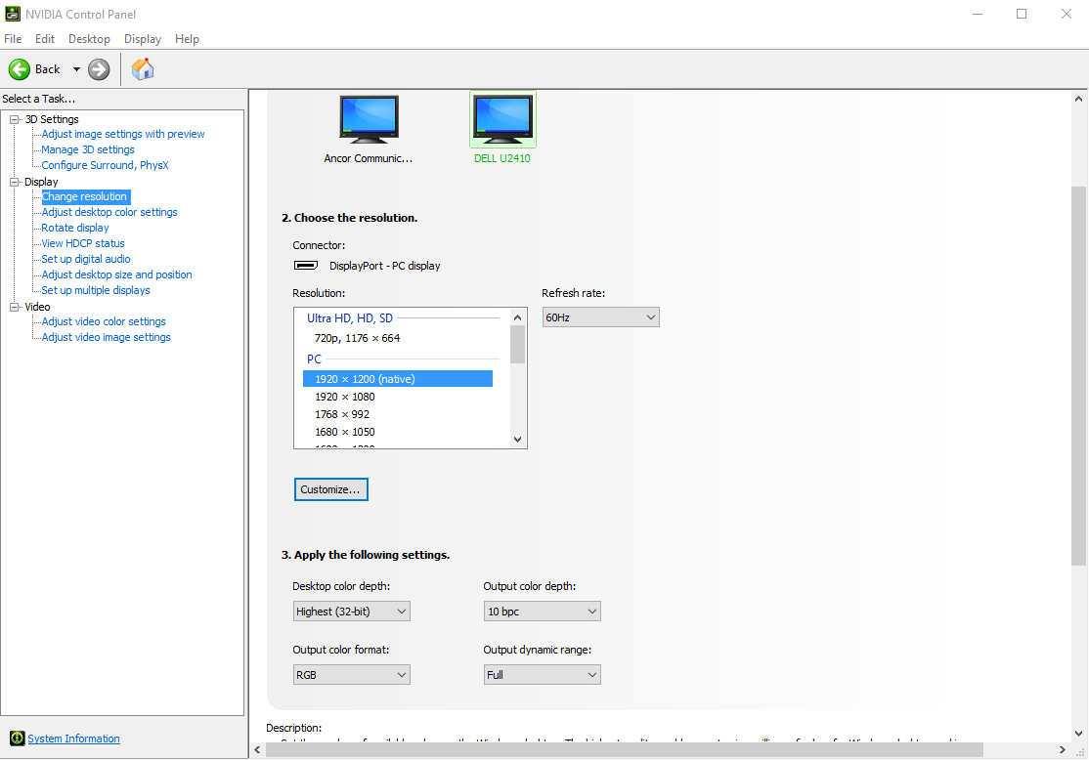
Task: Open the Output dynamic range dropdown
Action: tap(542, 675)
